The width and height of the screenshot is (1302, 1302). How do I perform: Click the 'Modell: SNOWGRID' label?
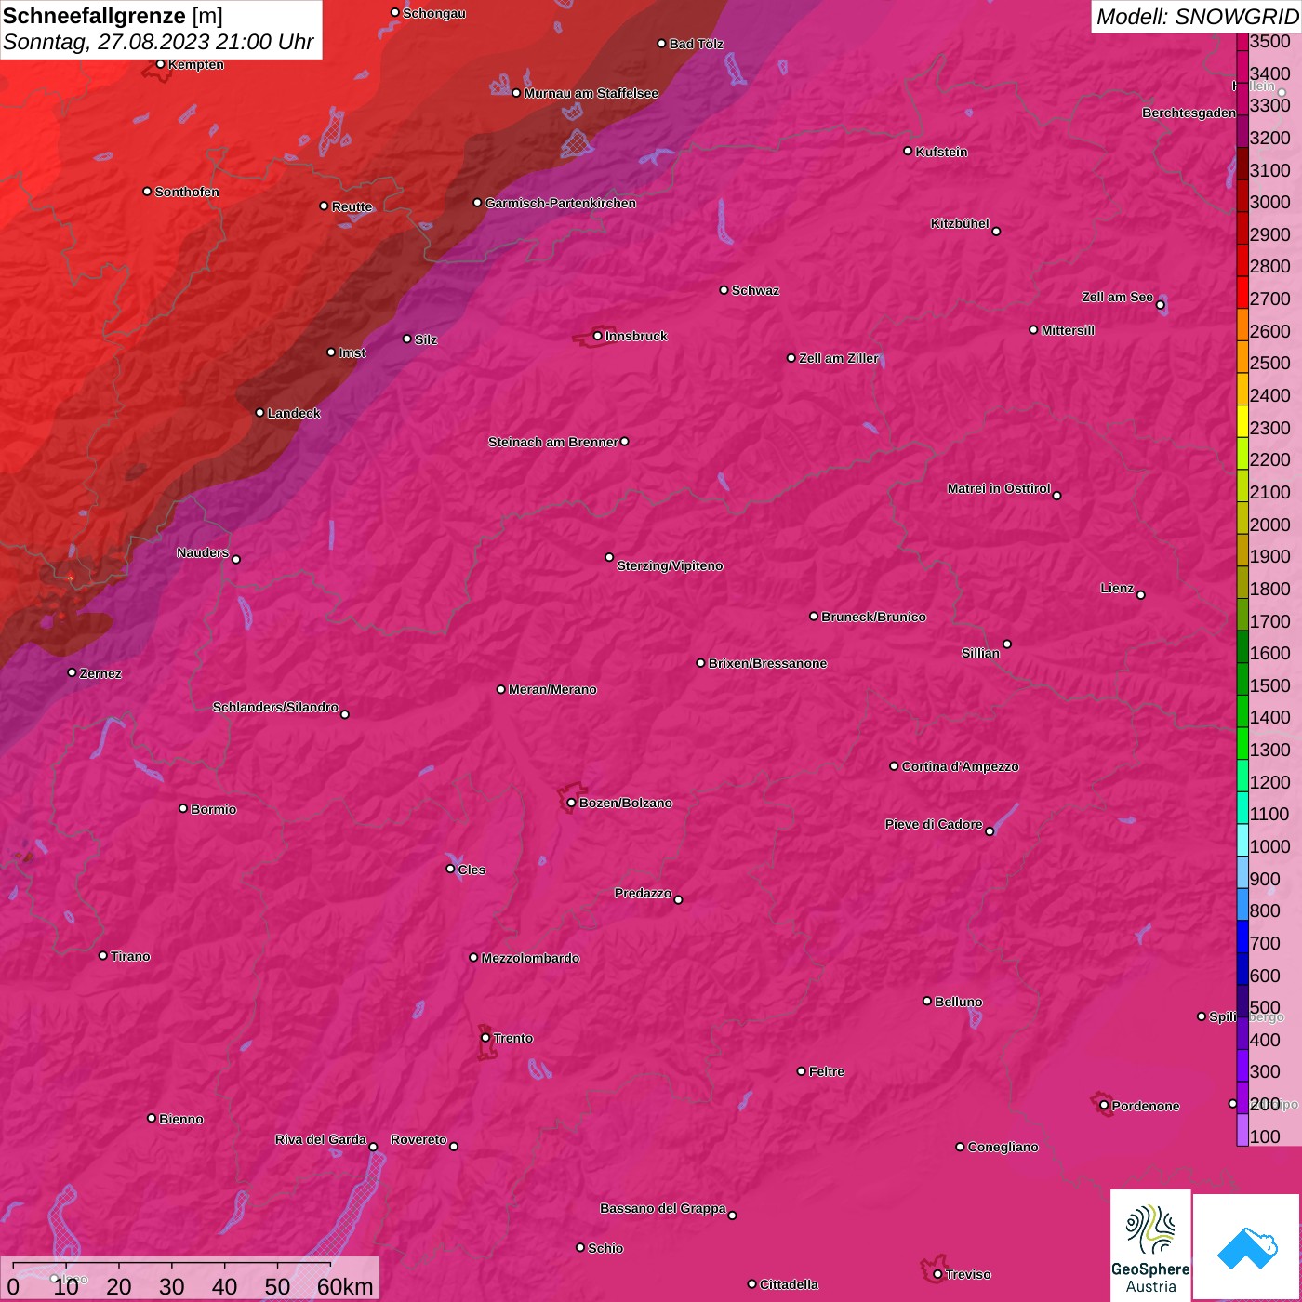1197,16
